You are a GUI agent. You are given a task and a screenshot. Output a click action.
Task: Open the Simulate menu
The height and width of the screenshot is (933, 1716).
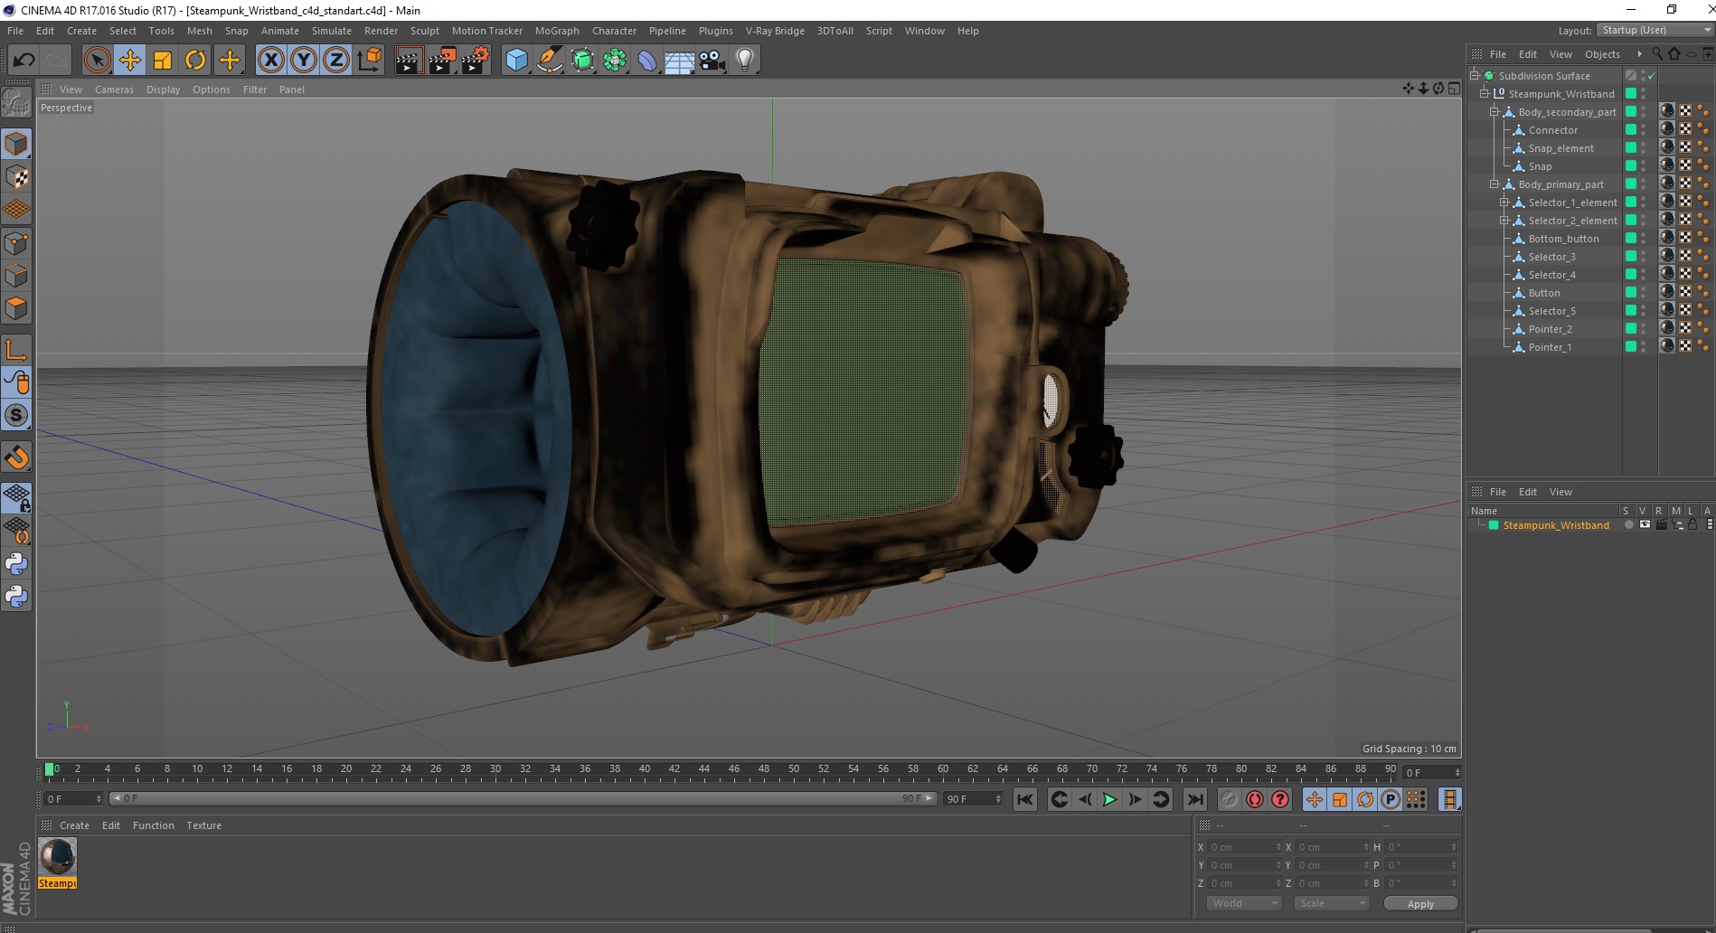click(332, 31)
